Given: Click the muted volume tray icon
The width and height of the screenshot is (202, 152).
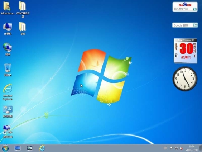Looking at the screenshot, I should [x=181, y=148].
